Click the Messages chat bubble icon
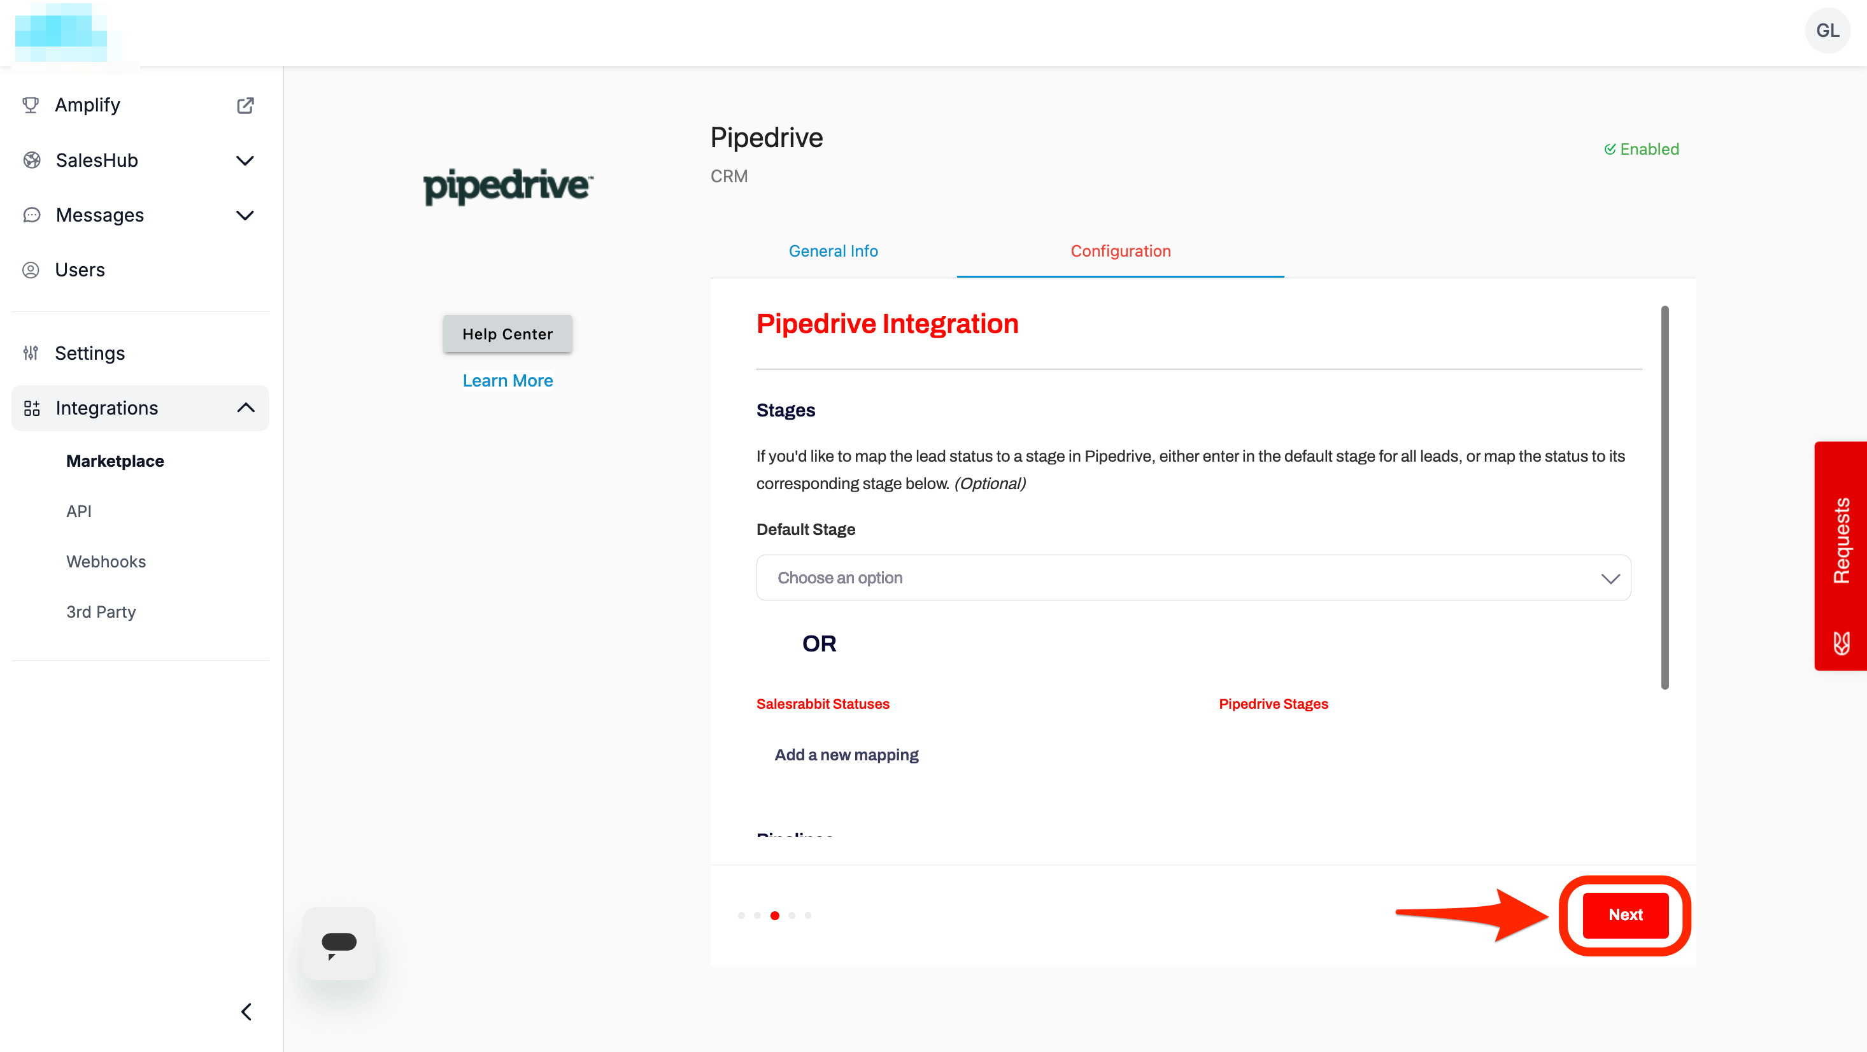The width and height of the screenshot is (1867, 1052). pos(31,215)
